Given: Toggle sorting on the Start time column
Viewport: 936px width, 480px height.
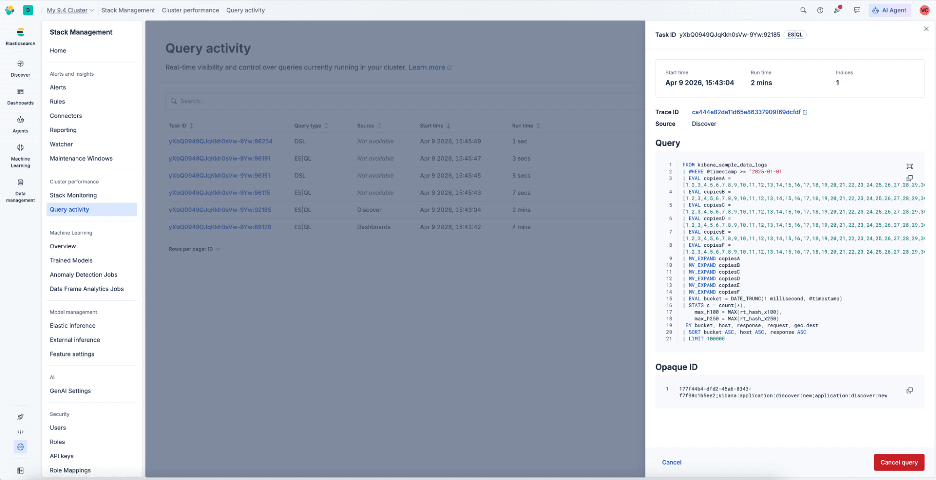Looking at the screenshot, I should (x=449, y=125).
